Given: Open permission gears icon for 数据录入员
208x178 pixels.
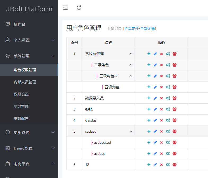Looking at the screenshot, I should click(168, 98).
